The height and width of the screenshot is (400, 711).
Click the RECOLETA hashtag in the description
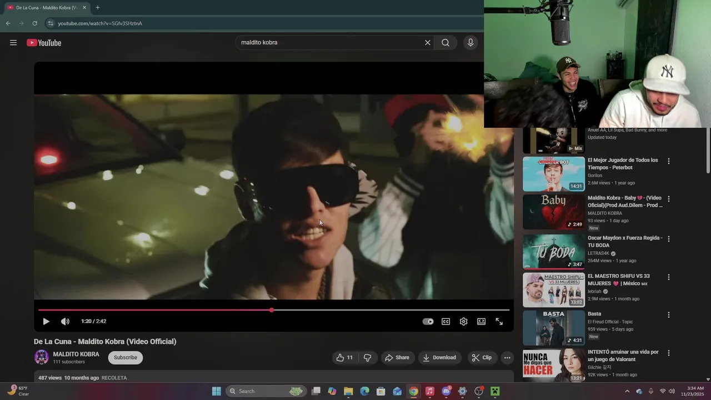114,378
